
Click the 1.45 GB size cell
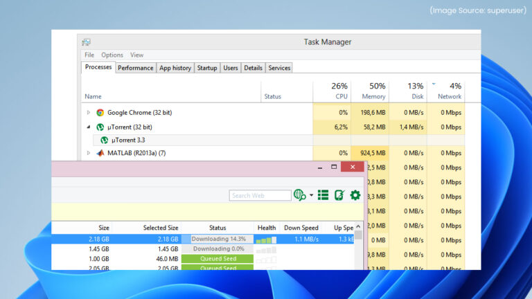[x=99, y=249]
